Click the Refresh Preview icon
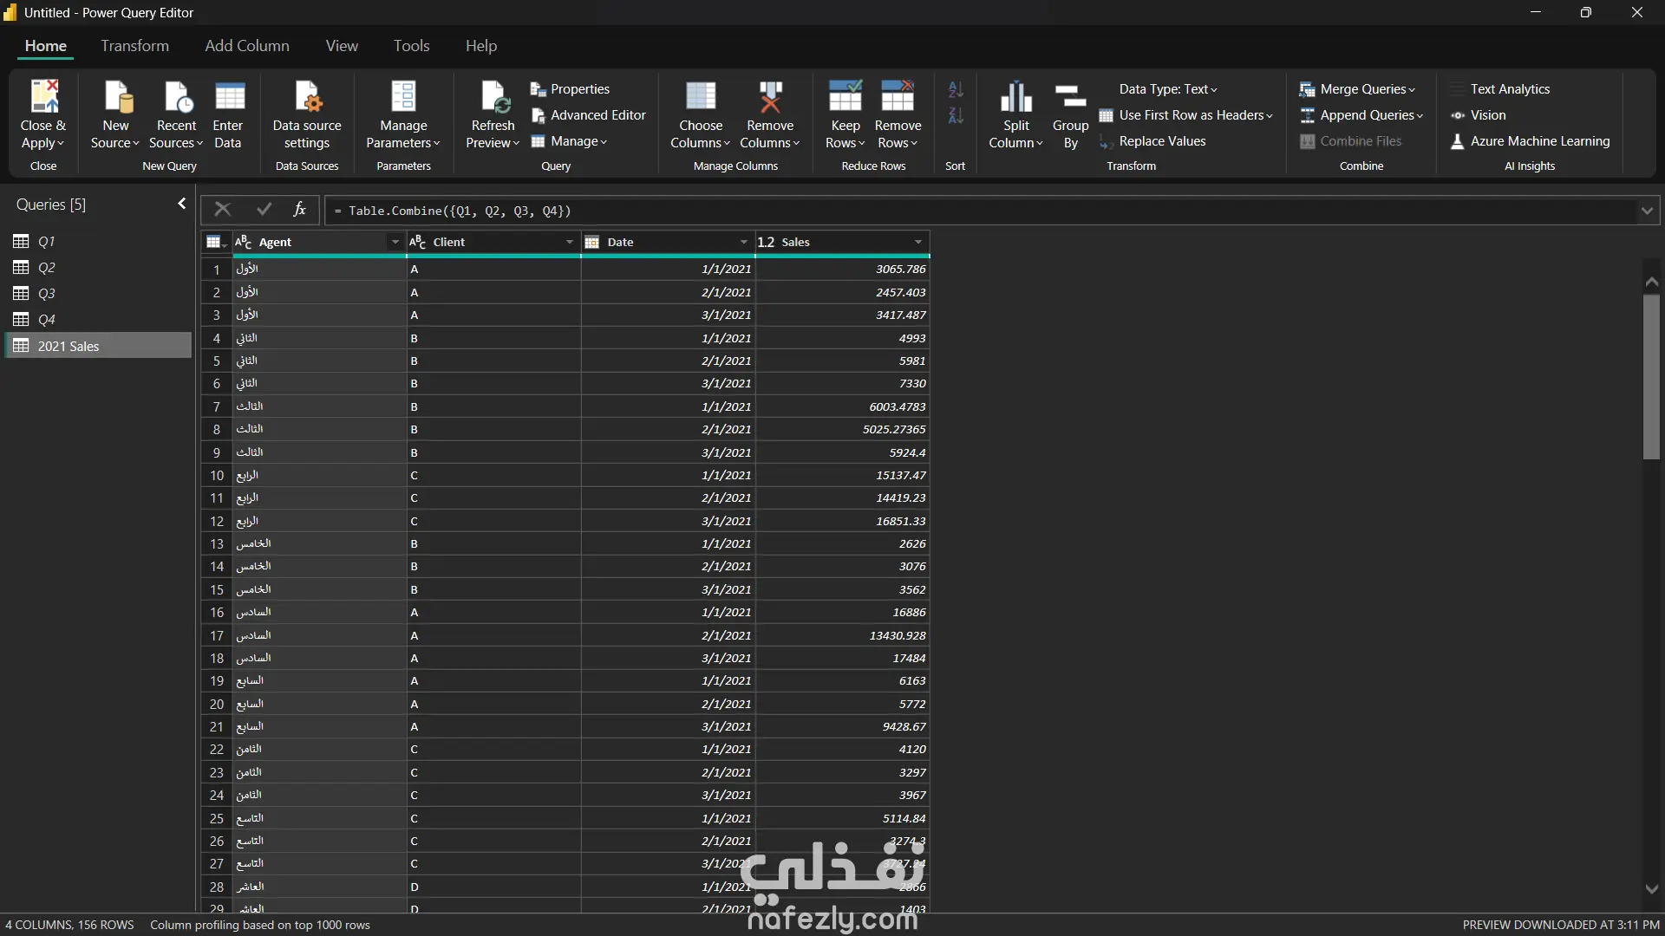Viewport: 1665px width, 936px height. [x=493, y=97]
